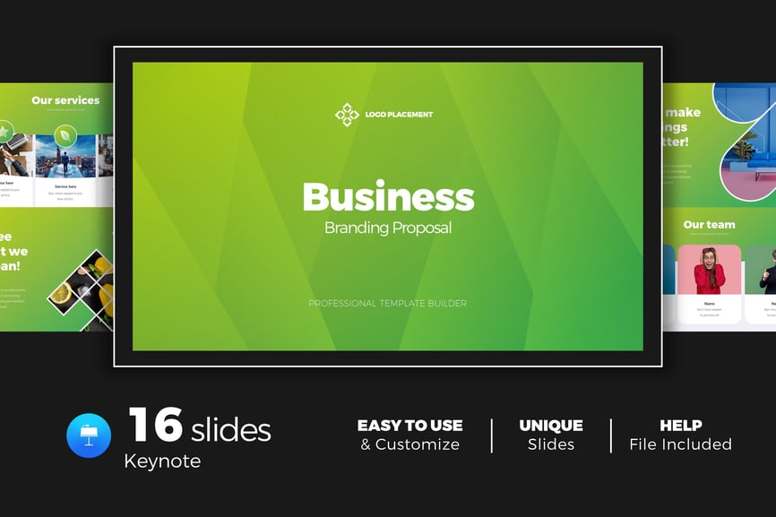Click the star icon on services slide
Screen dimensions: 776x517
[4, 133]
